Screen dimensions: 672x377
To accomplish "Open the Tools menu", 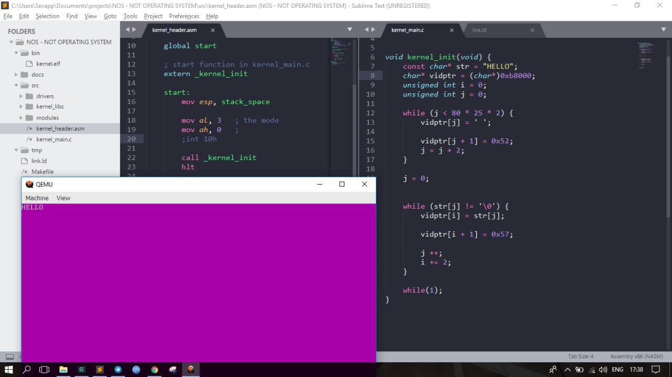I will click(130, 16).
